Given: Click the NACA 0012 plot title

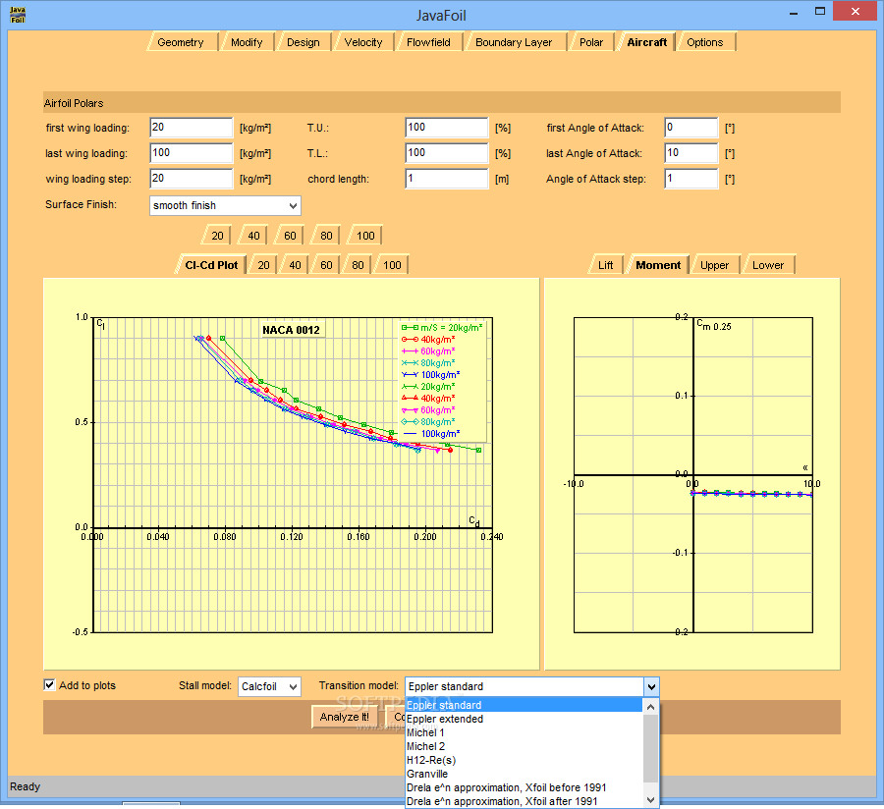Looking at the screenshot, I should coord(291,330).
